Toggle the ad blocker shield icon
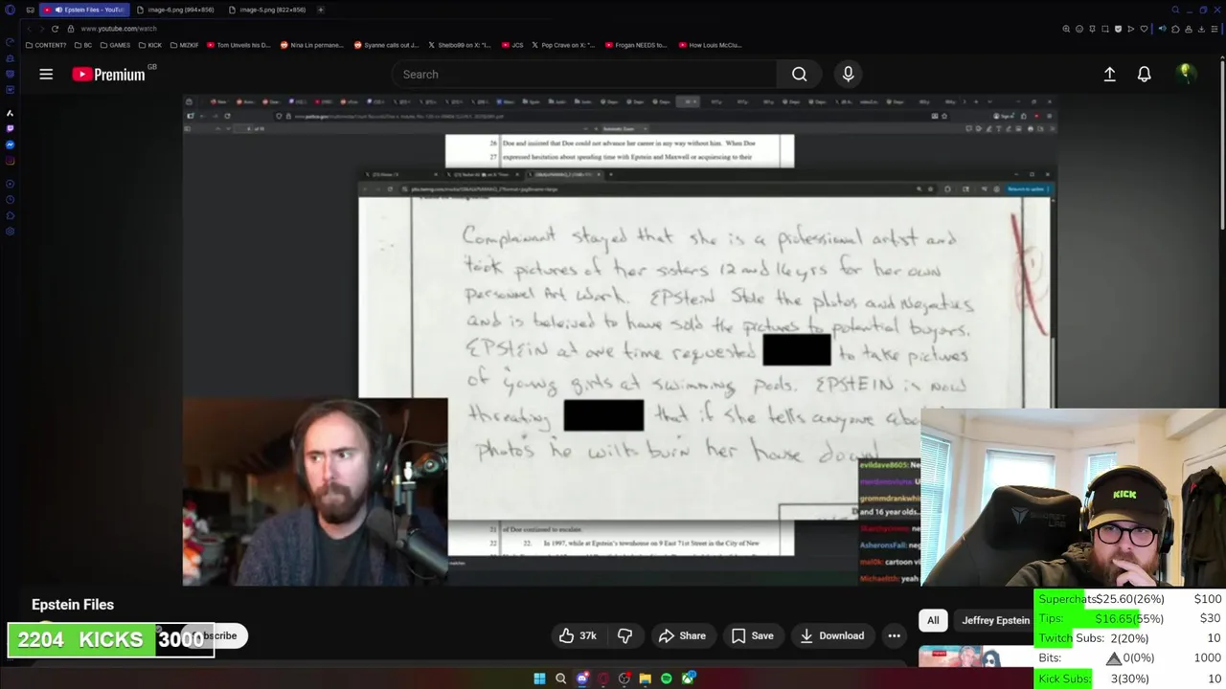Viewport: 1226px width, 689px height. (1118, 29)
